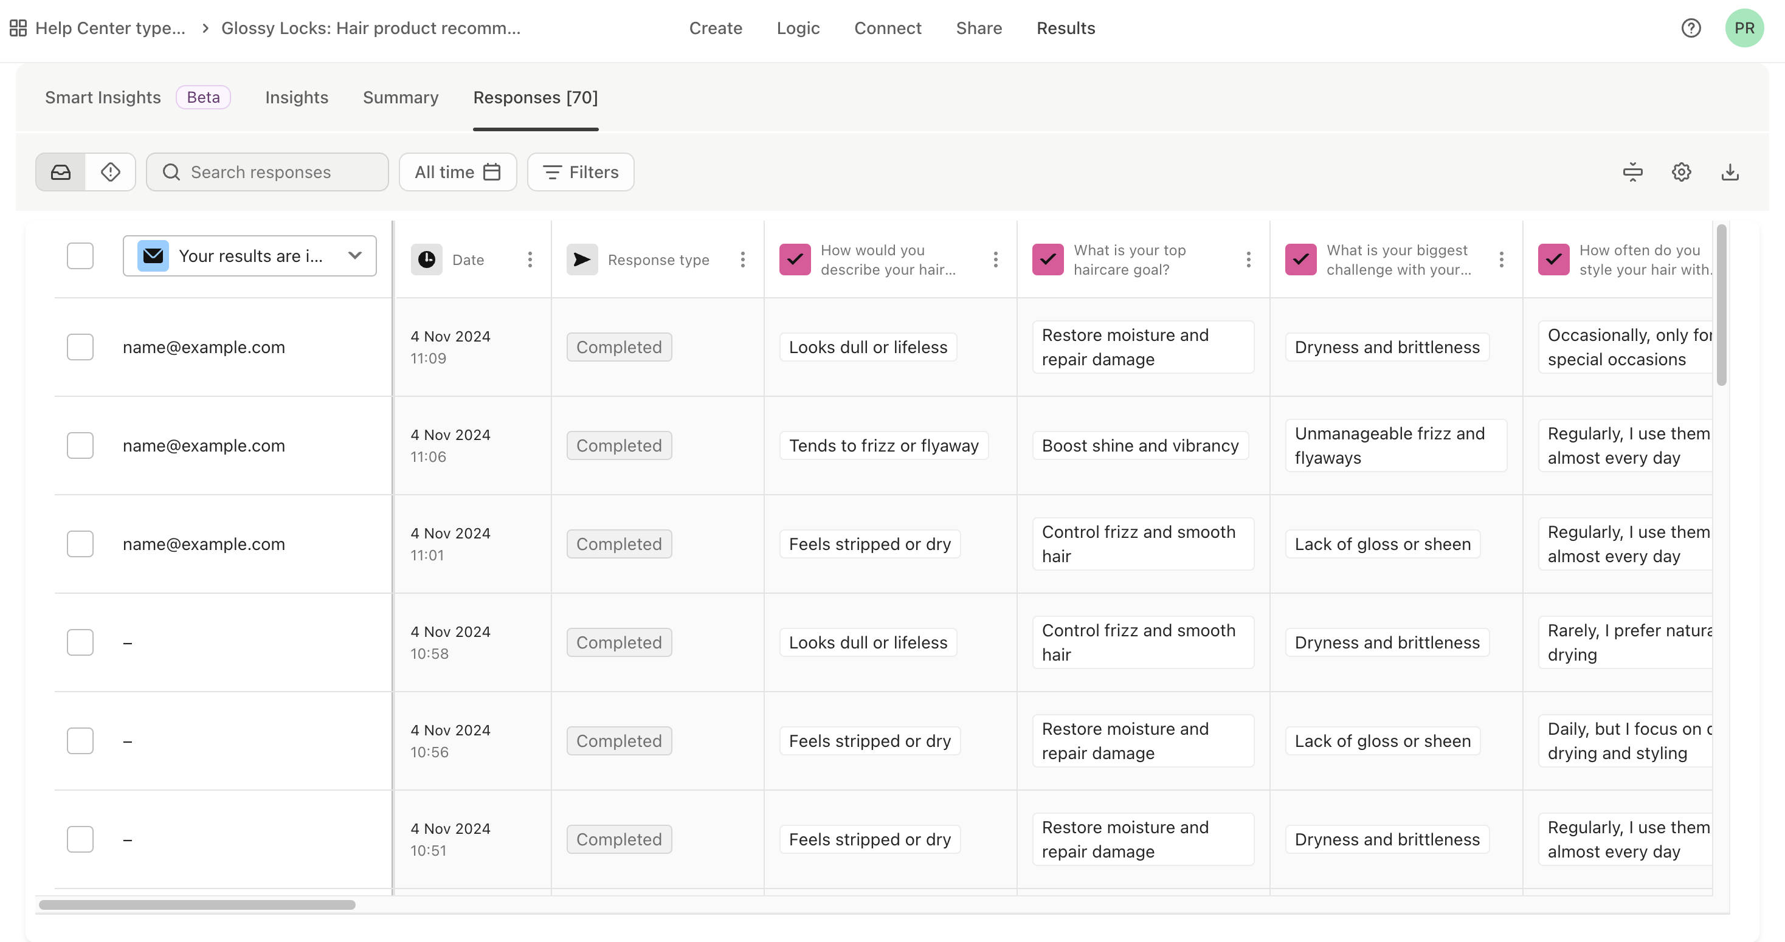The height and width of the screenshot is (942, 1785).
Task: Click the date '4 Nov 2024 10:51'
Action: (x=451, y=839)
